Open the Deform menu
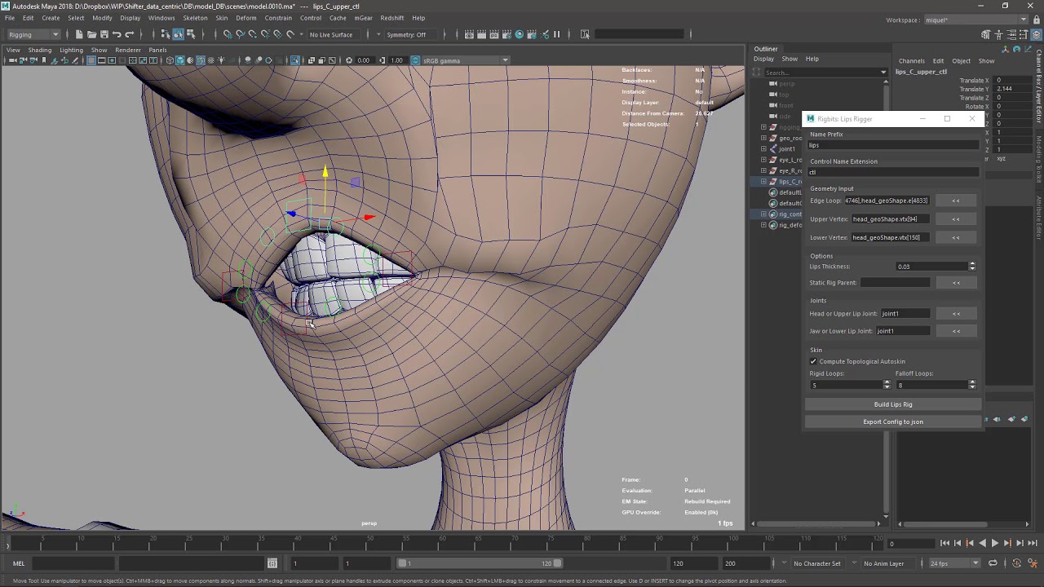This screenshot has width=1044, height=587. click(x=246, y=18)
